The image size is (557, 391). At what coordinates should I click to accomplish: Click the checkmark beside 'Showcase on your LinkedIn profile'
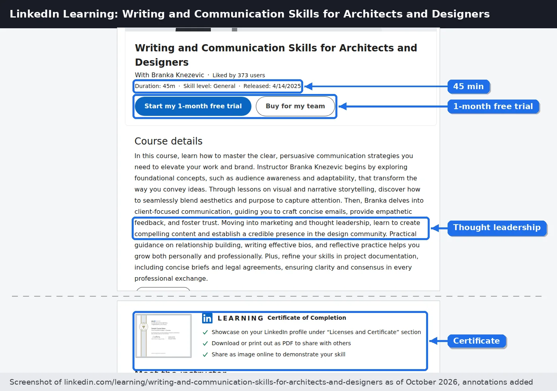click(205, 332)
